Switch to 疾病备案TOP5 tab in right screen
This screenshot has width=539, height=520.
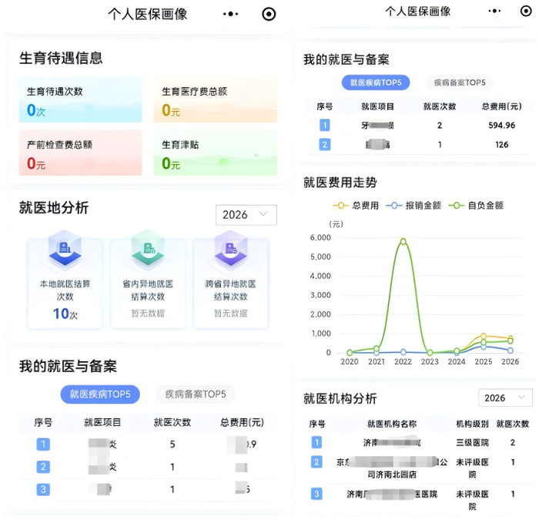point(460,82)
